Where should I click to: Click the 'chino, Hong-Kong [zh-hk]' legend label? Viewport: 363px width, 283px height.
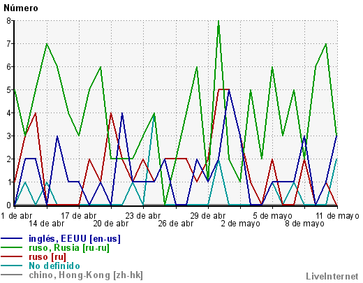click(86, 275)
